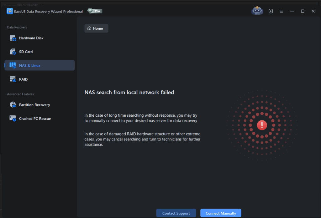Select the Hardware Disk label
The image size is (321, 218).
31,38
